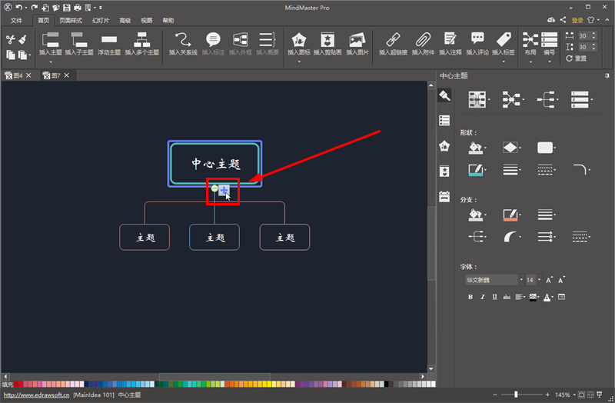The image size is (615, 403).
Task: Open the outline list side panel tab
Action: coord(444,121)
